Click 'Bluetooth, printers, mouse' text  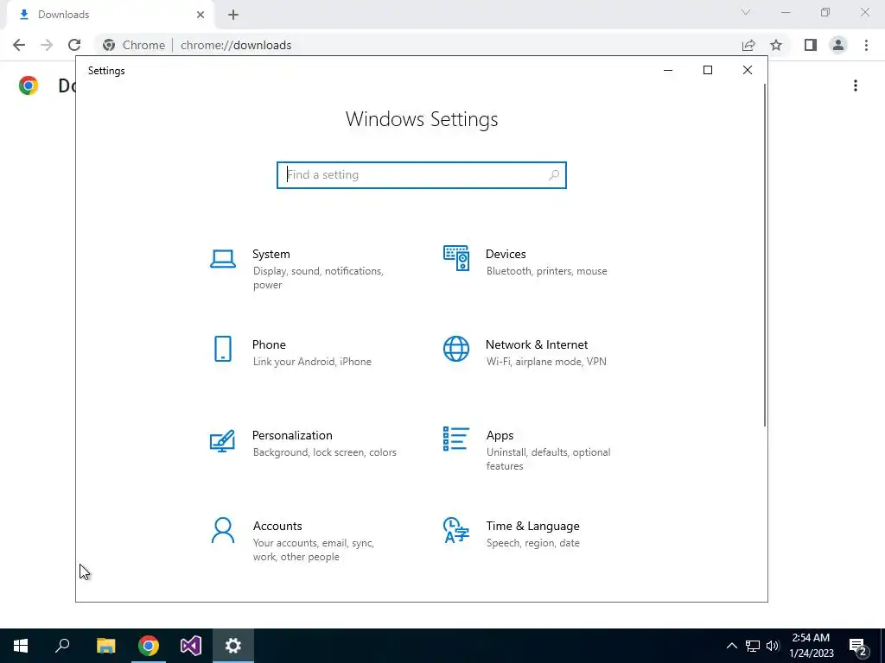[547, 271]
